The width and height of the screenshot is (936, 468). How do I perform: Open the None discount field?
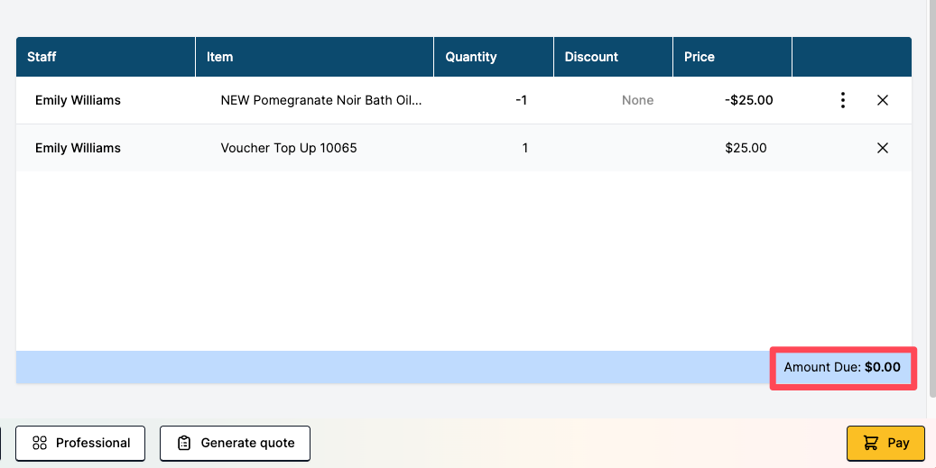click(x=637, y=100)
